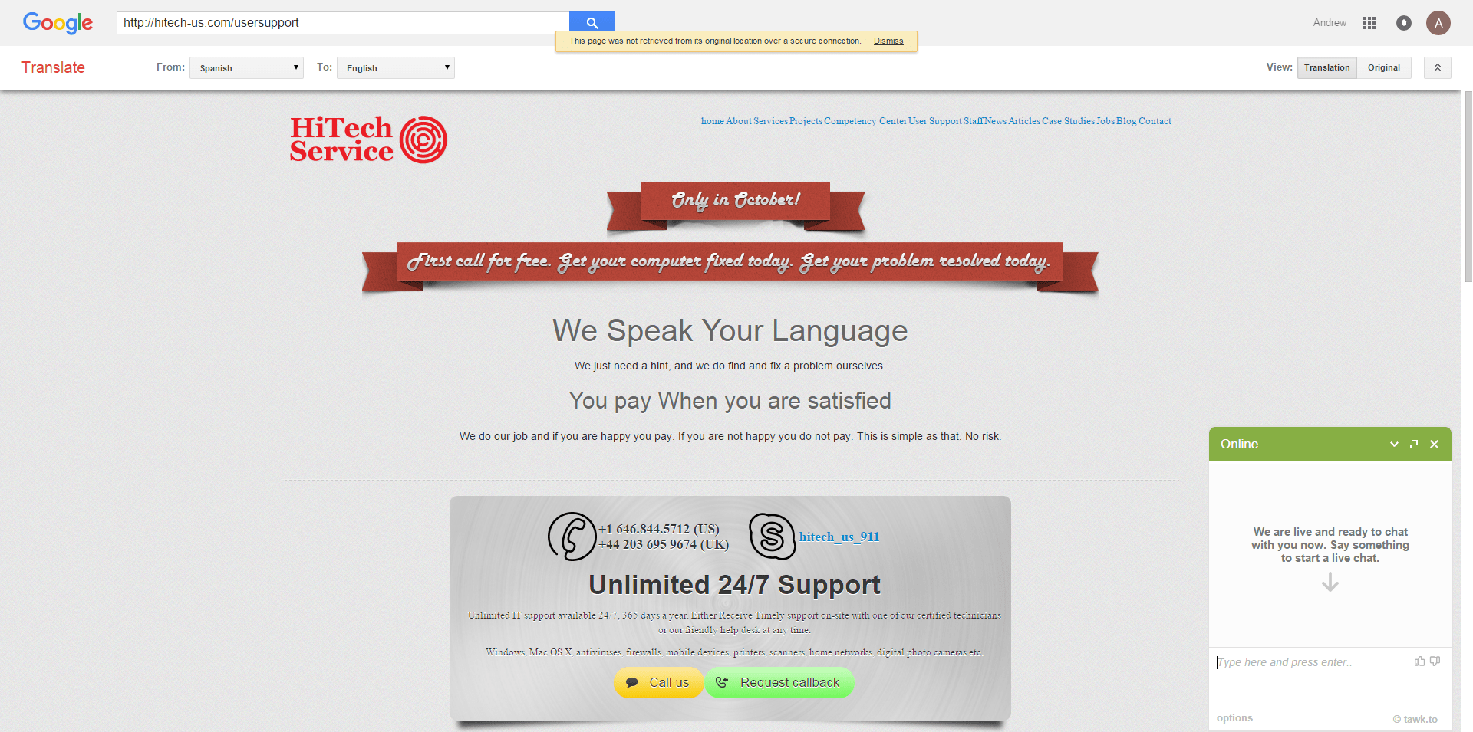Dismiss the insecure connection warning
1473x732 pixels.
tap(888, 41)
